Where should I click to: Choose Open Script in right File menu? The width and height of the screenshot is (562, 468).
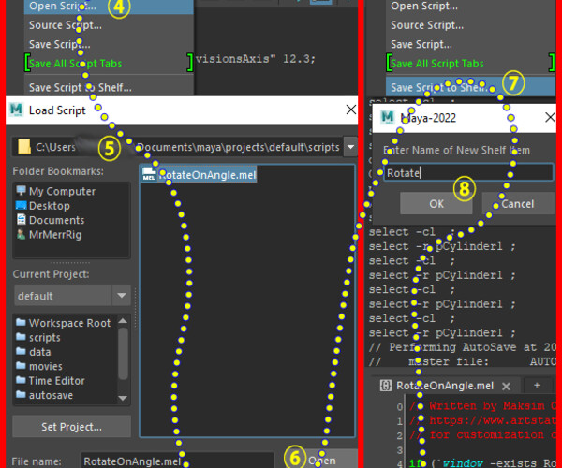pyautogui.click(x=470, y=7)
